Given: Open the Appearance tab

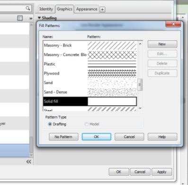Looking at the screenshot, I should coord(87,9).
